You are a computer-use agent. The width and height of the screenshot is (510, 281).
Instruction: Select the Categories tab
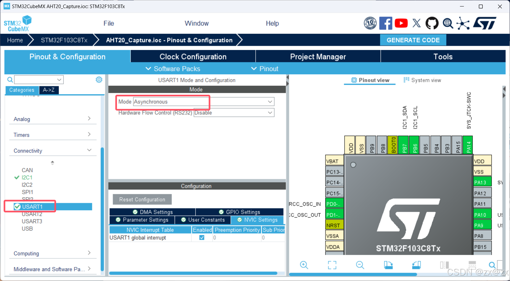[22, 90]
